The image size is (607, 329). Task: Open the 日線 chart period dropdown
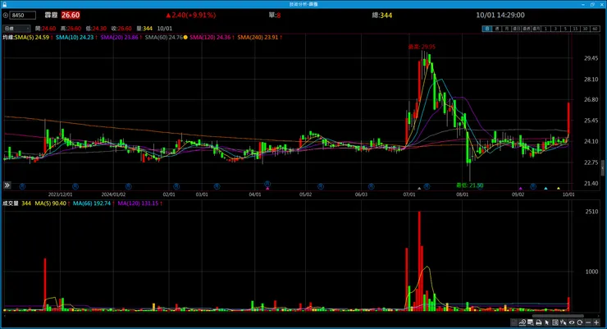coord(16,28)
